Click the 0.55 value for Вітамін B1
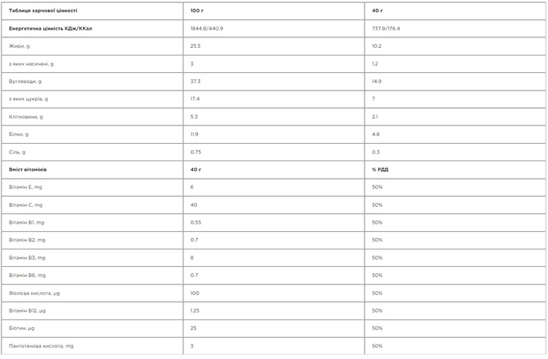 click(x=196, y=222)
